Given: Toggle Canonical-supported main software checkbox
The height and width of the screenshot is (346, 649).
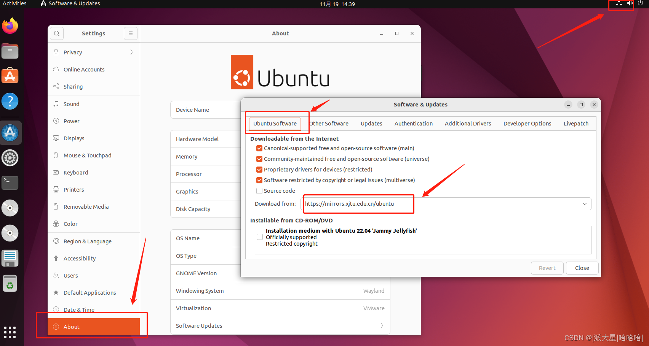Looking at the screenshot, I should point(259,148).
